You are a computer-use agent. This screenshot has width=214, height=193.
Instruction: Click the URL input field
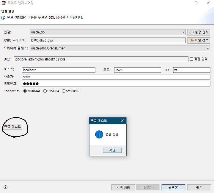pyautogui.click(x=101, y=59)
